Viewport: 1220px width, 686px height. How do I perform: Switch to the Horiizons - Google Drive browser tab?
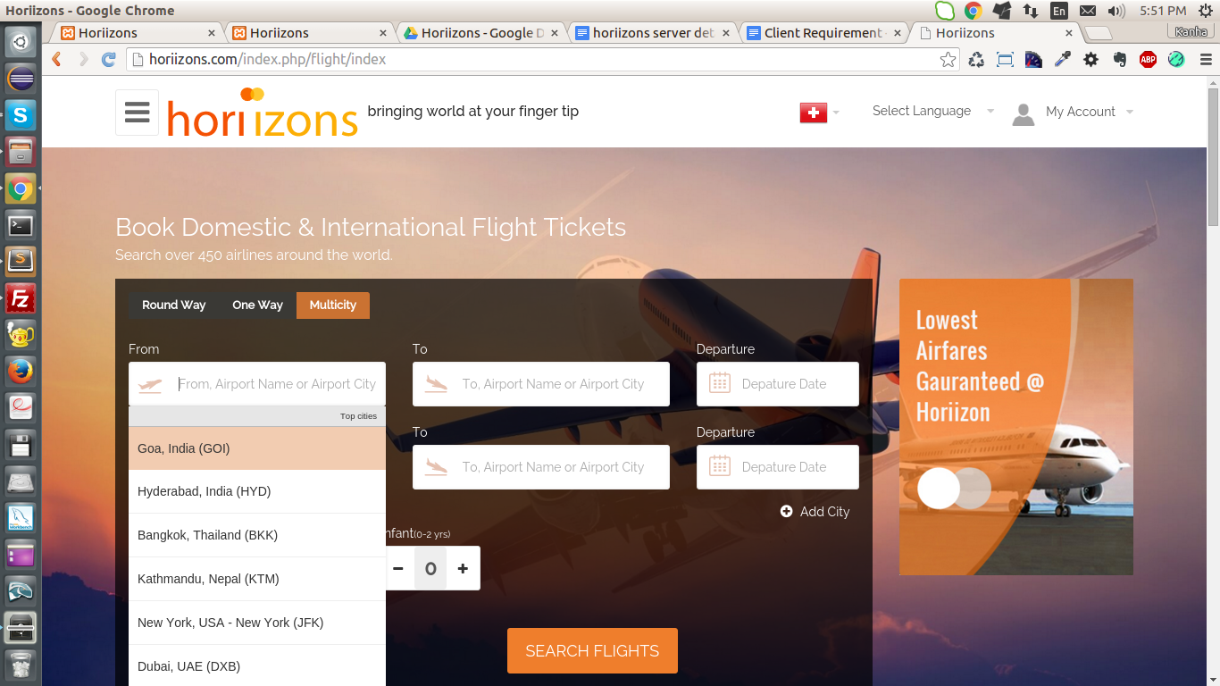click(482, 33)
